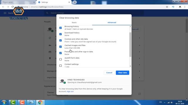Expand the Payment methods row arrow

coord(140,52)
